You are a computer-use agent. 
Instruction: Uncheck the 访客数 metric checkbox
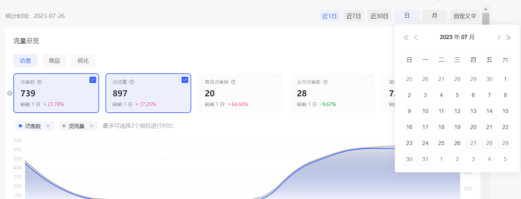(93, 80)
